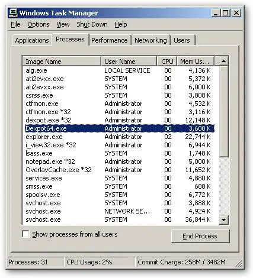Open the Help menu
Viewport: 253px width, 278px height.
tap(121, 24)
